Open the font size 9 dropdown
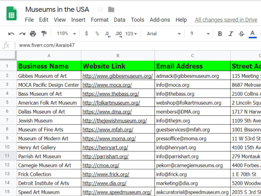261x196 pixels. tap(200, 34)
